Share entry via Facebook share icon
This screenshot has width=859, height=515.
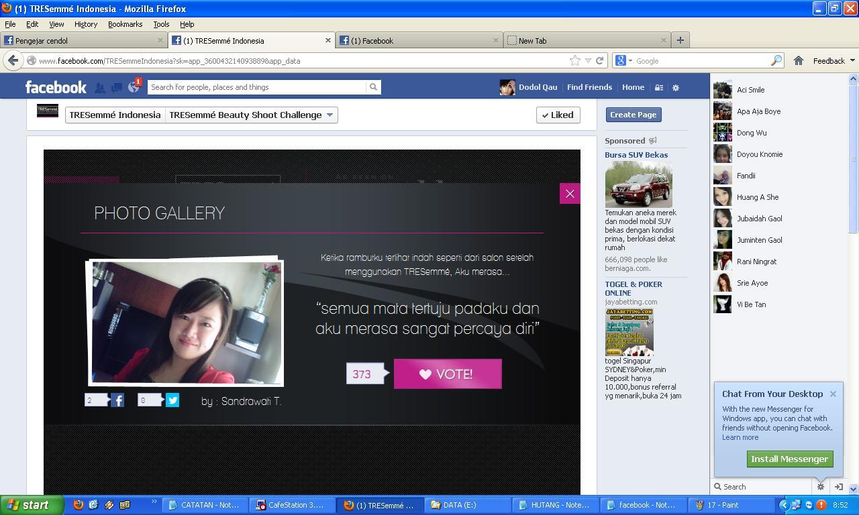[x=117, y=400]
